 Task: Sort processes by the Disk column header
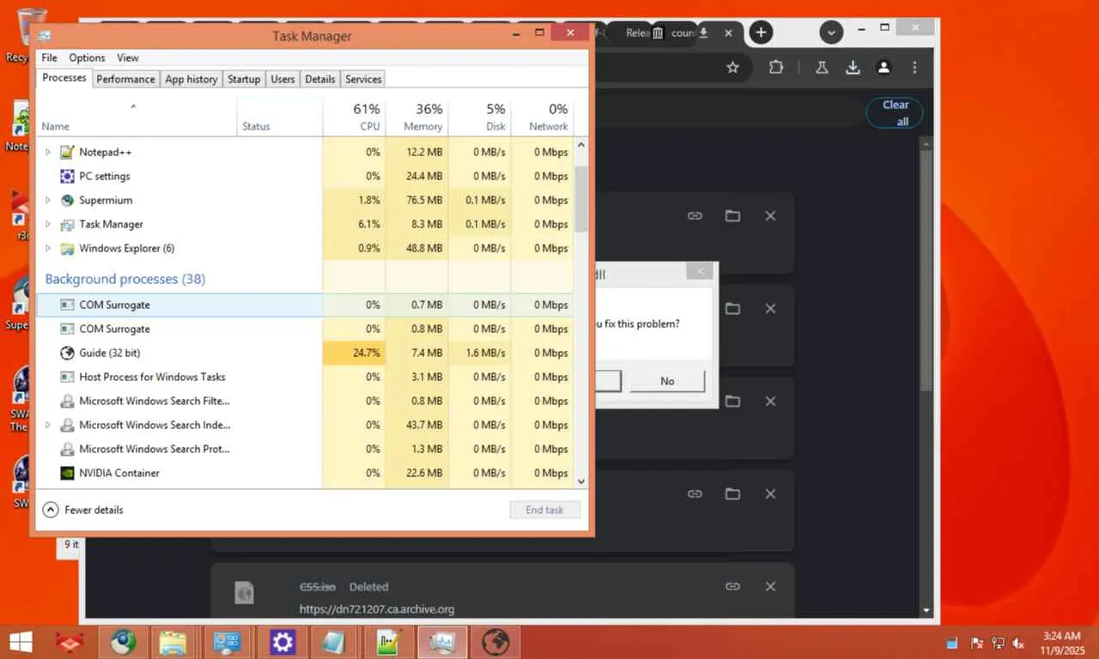479,117
